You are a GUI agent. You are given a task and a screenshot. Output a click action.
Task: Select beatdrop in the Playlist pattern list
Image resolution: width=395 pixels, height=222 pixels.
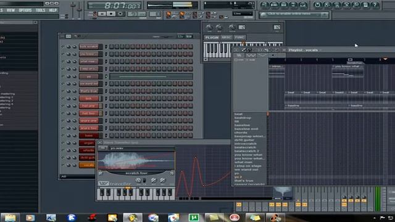coord(243,118)
